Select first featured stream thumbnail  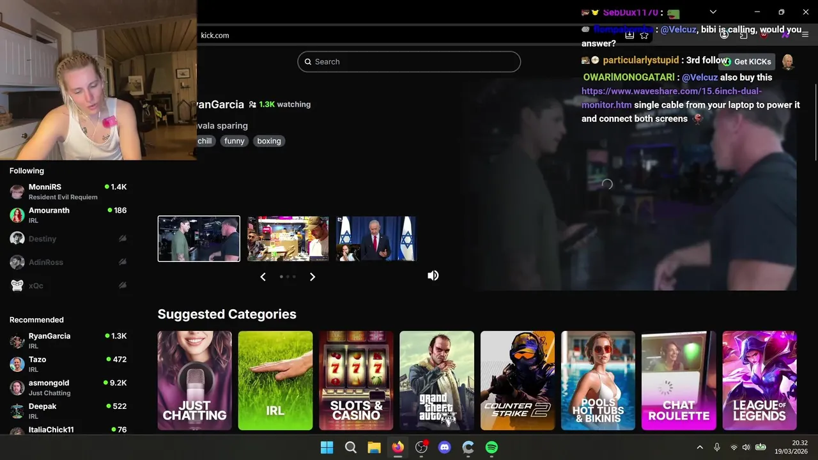(199, 239)
